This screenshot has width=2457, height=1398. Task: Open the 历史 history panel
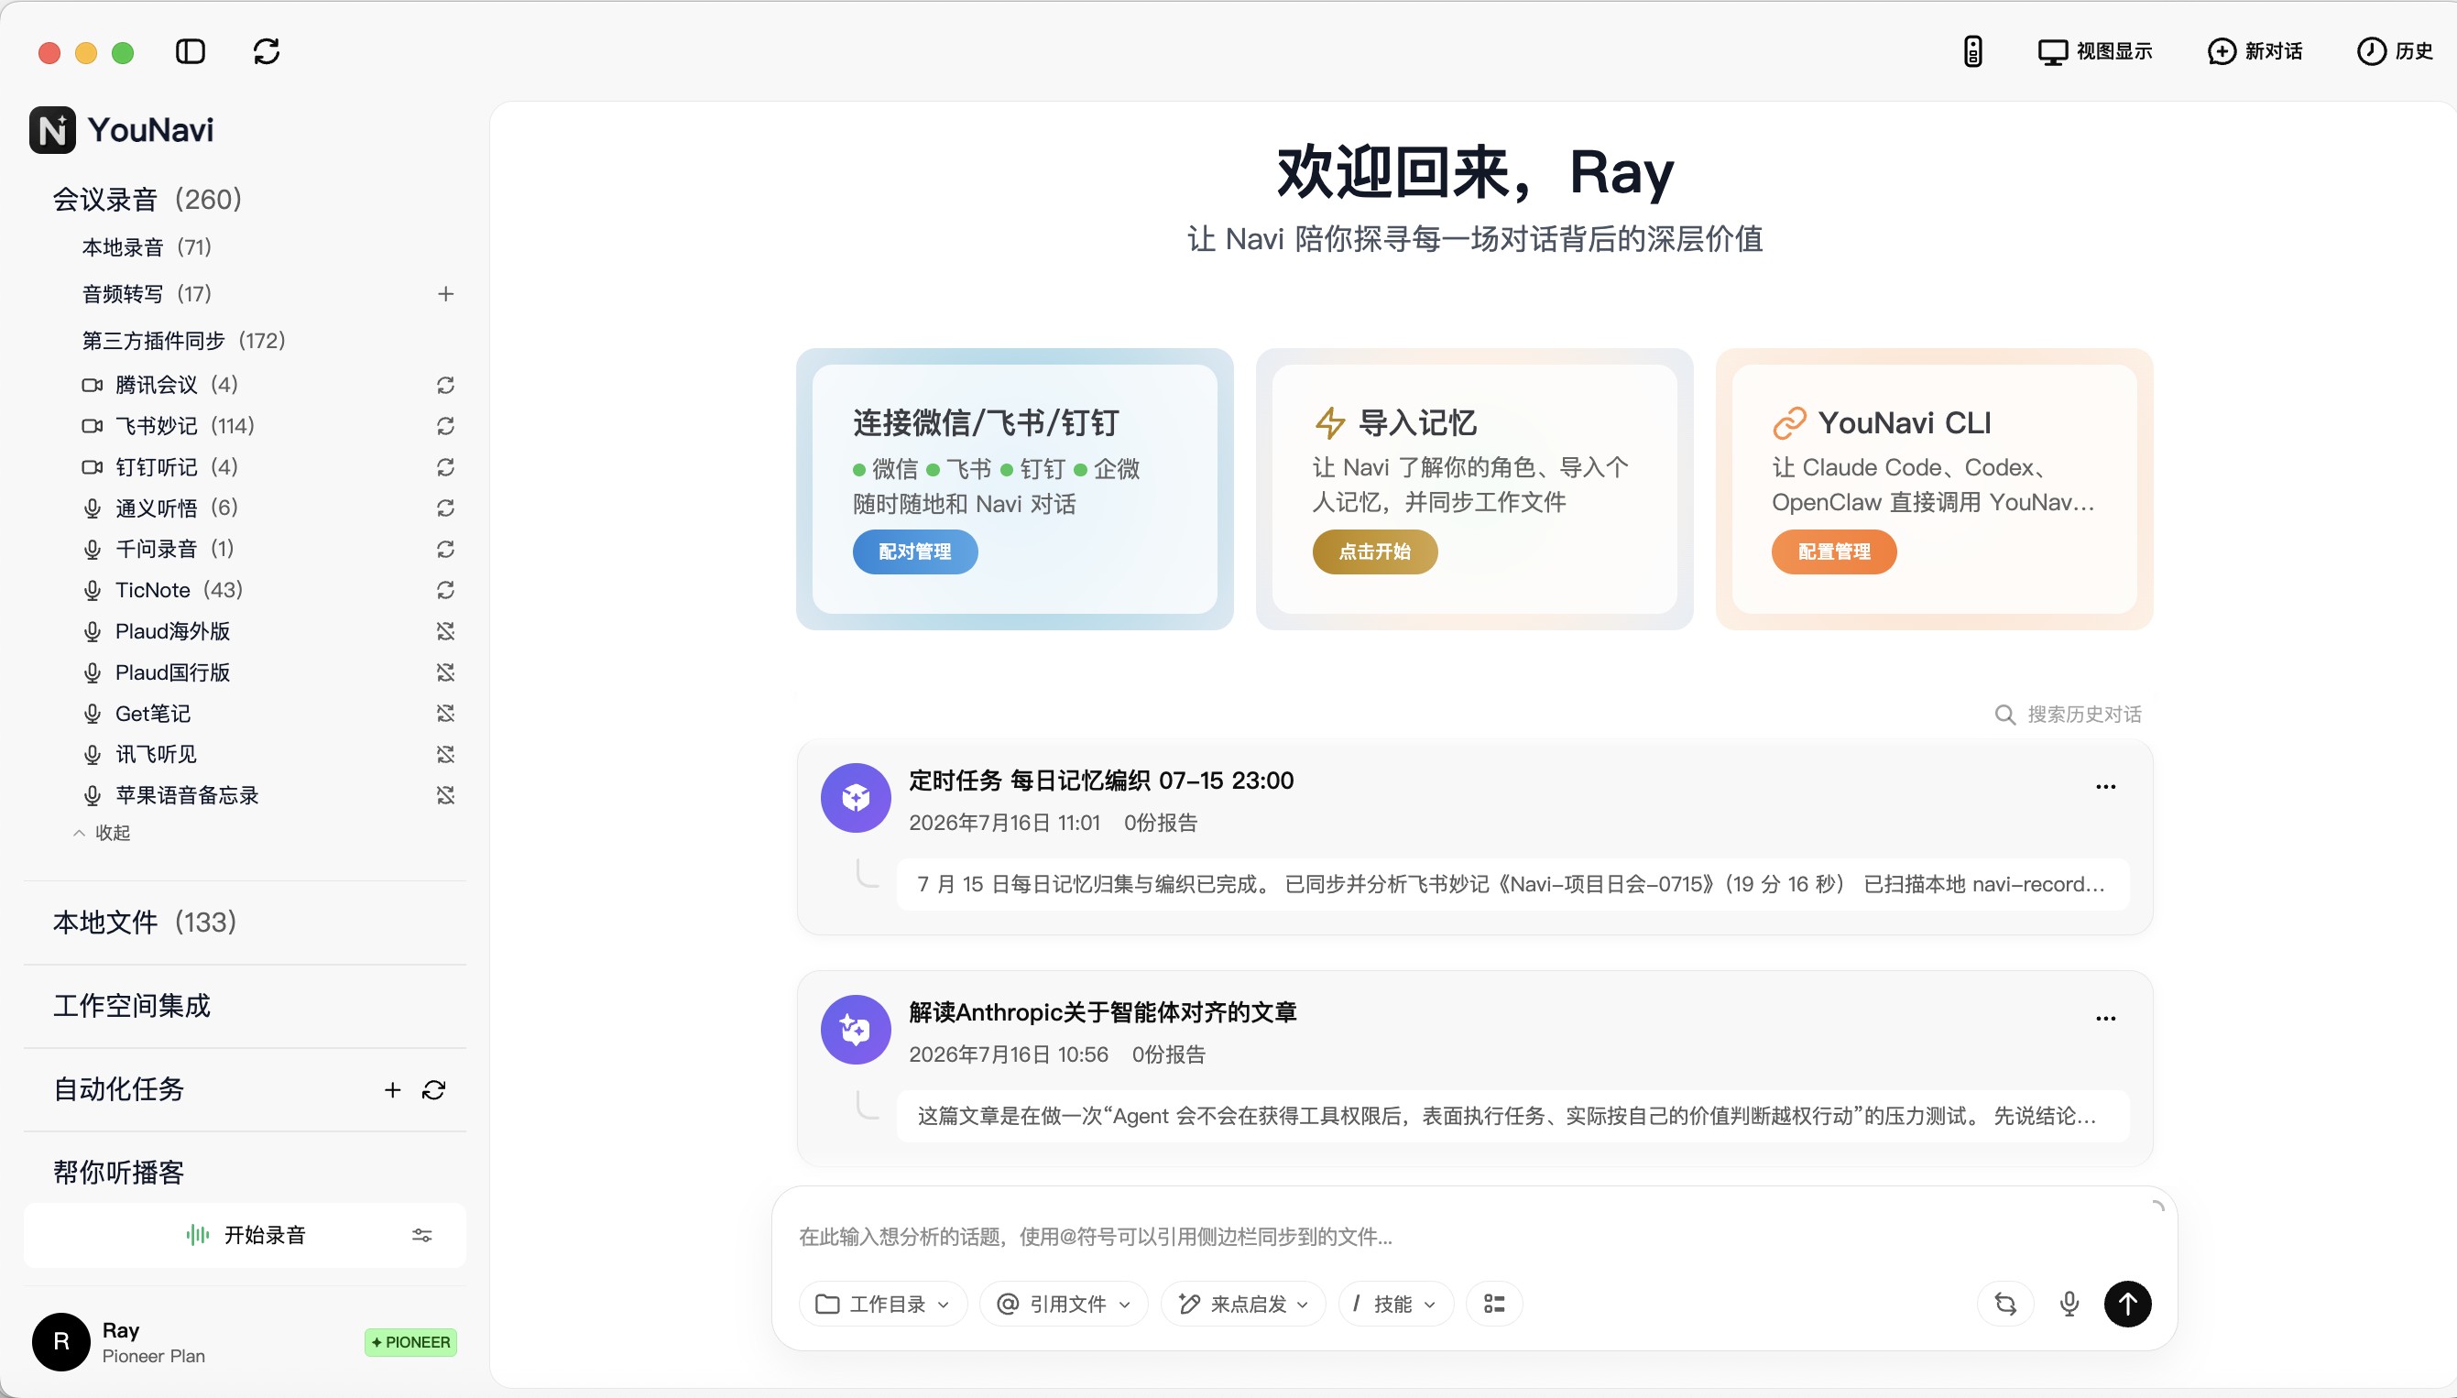2395,52
